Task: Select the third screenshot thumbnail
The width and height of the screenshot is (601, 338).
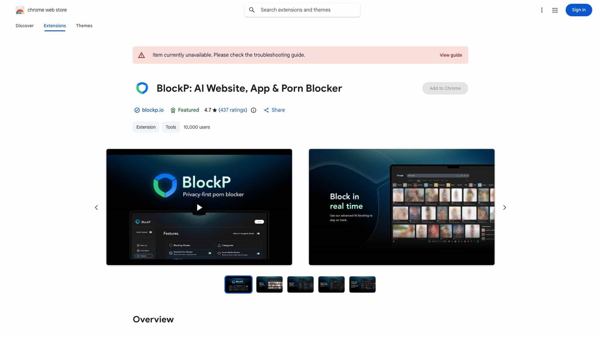Action: point(300,284)
